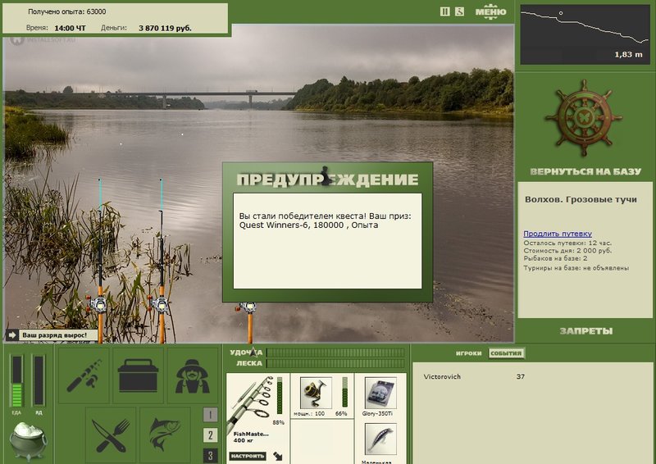Click the groundbait cauldron pot icon
656x464 pixels.
click(x=29, y=441)
